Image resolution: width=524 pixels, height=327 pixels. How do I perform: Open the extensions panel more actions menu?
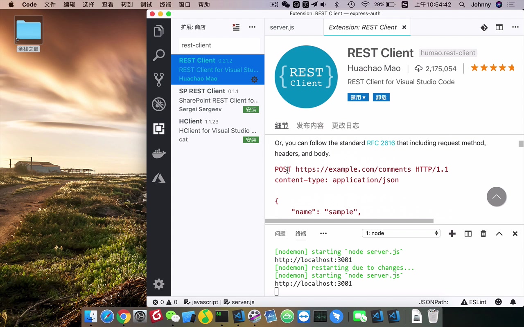(252, 27)
